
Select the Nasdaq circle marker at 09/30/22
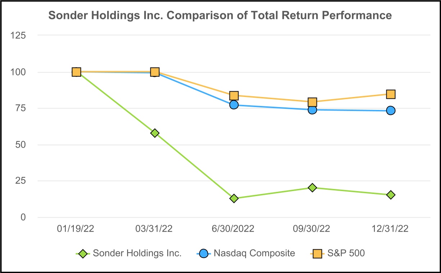point(312,110)
